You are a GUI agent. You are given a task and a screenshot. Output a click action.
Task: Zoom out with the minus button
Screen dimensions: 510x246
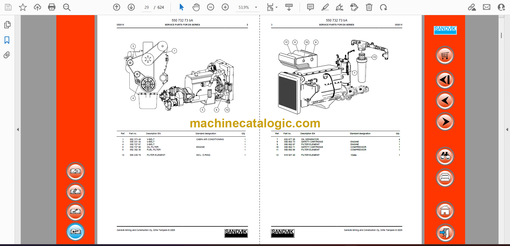pos(211,7)
